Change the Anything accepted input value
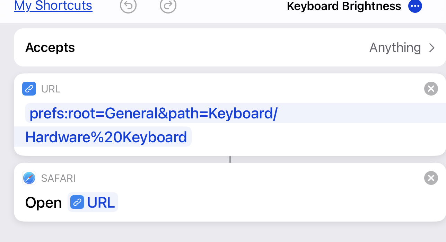Image resolution: width=446 pixels, height=242 pixels. coord(395,47)
